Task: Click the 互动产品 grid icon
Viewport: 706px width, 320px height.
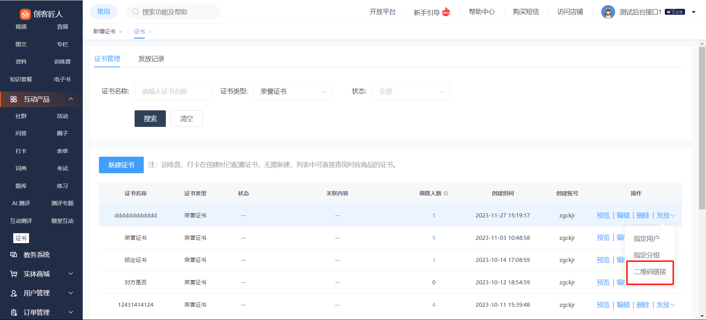Action: (x=14, y=99)
